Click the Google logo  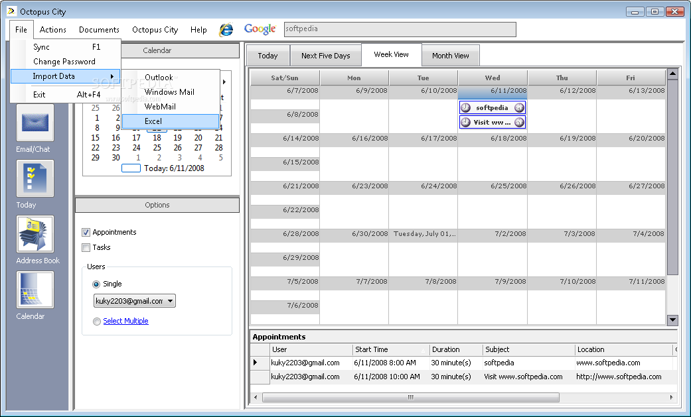(260, 29)
